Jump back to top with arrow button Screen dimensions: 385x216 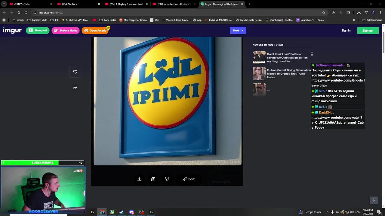click(x=374, y=200)
